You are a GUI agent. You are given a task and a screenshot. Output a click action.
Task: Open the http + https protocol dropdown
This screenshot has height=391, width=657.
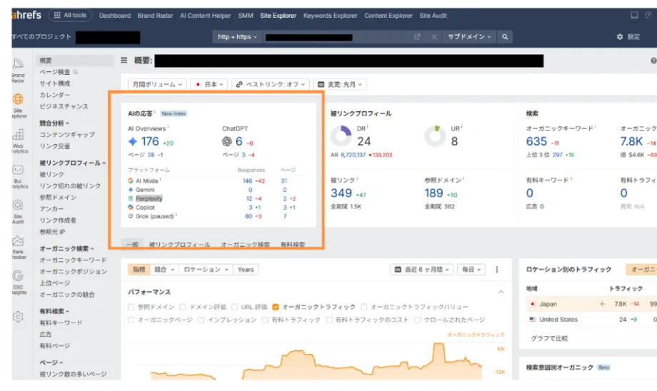click(237, 37)
